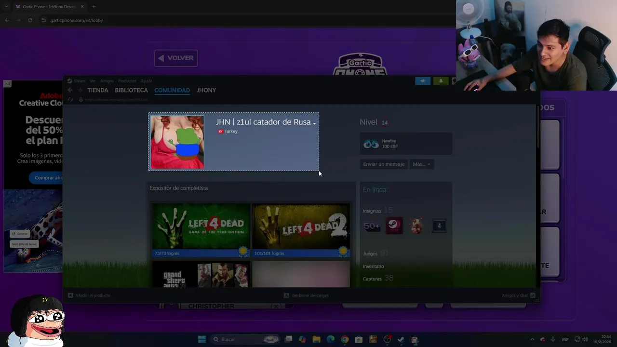Reload the Steam community page
The height and width of the screenshot is (347, 617).
[70, 100]
